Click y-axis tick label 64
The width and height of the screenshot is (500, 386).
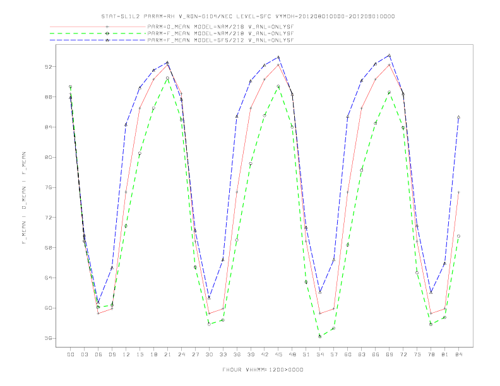(49, 278)
